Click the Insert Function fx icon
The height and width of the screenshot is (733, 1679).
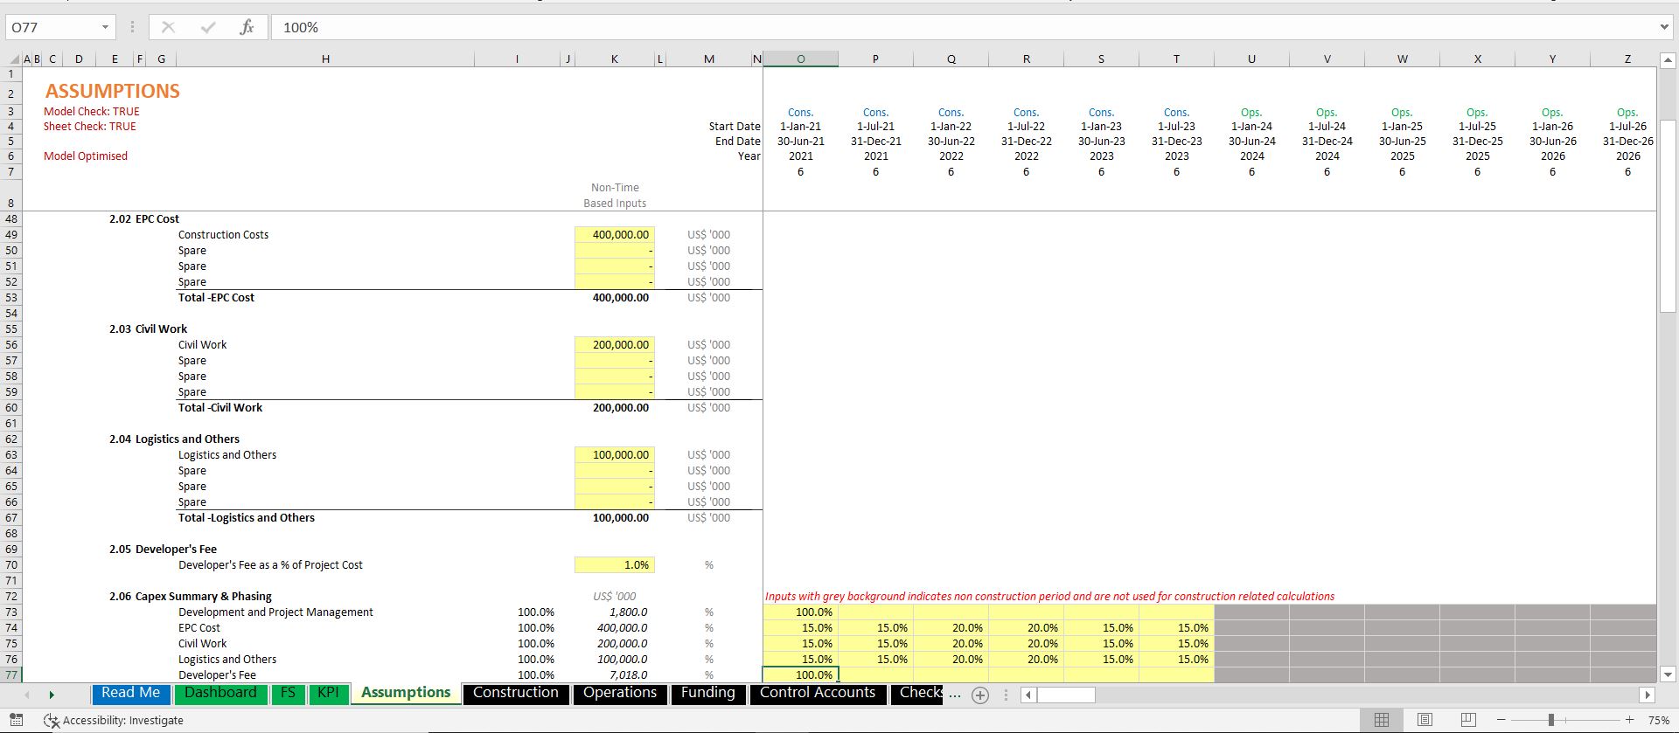[x=247, y=27]
